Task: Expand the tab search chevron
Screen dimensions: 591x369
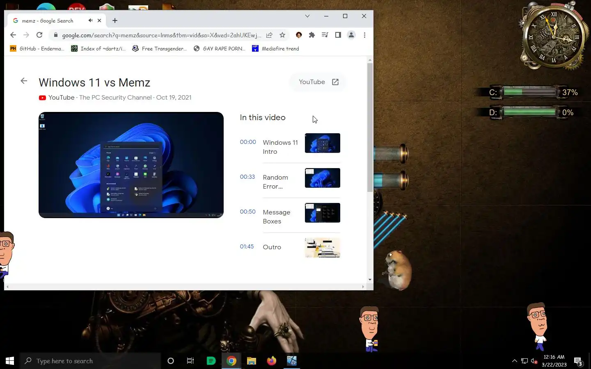Action: [307, 16]
